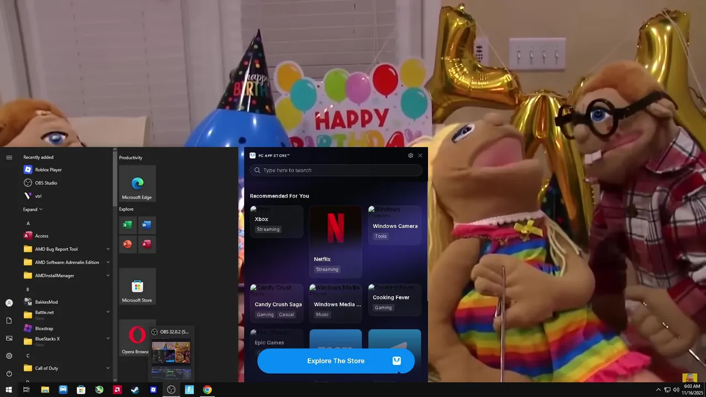Open File Explorer from the taskbar

45,390
